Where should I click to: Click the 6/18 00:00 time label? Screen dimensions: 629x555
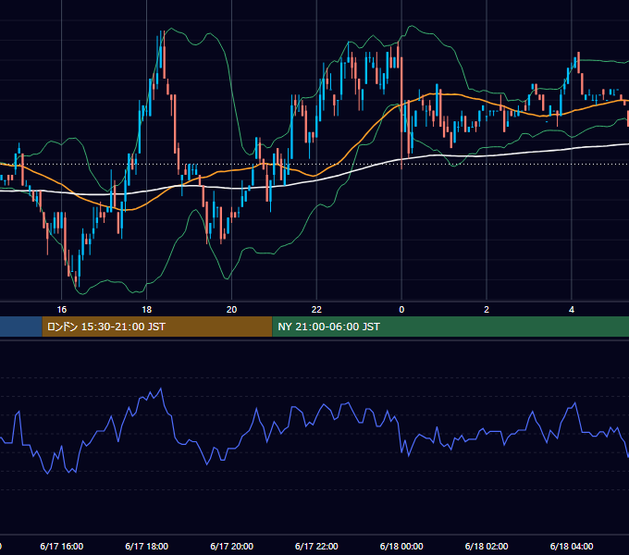click(401, 546)
